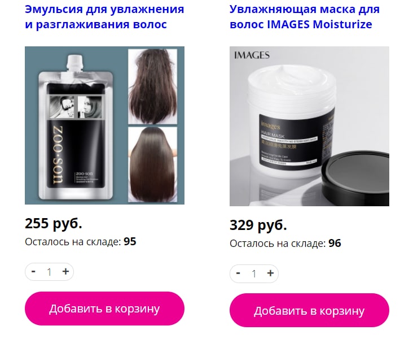400x343 pixels.
Task: Click the frizzy hair before photo
Action: tap(152, 86)
